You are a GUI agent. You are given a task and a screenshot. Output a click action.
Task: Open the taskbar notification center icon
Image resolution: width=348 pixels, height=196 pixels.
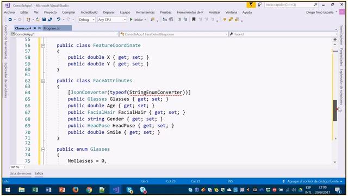(x=338, y=190)
